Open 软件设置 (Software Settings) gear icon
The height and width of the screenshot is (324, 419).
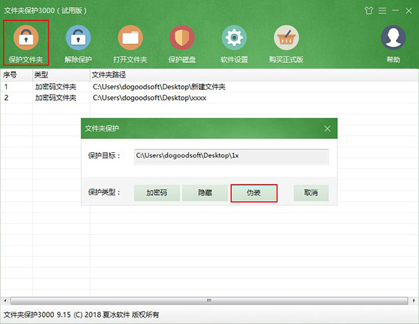coord(235,43)
